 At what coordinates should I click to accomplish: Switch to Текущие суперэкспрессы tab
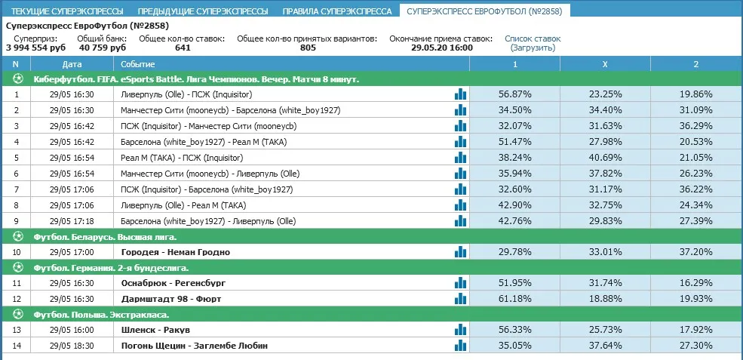pyautogui.click(x=67, y=11)
